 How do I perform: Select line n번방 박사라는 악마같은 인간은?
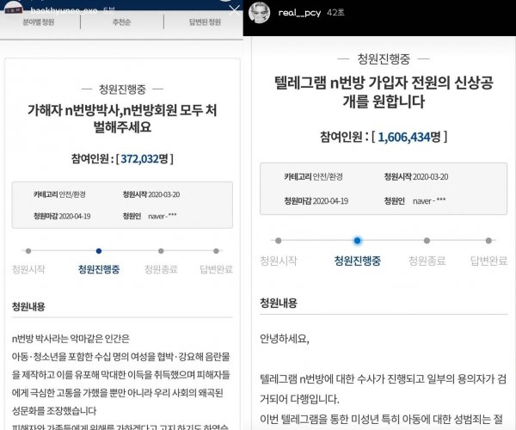click(x=71, y=339)
